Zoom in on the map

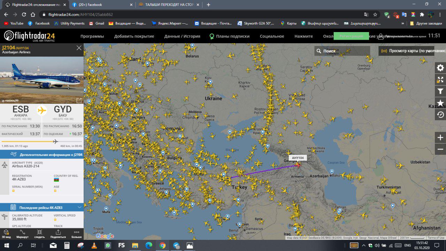coord(440,137)
